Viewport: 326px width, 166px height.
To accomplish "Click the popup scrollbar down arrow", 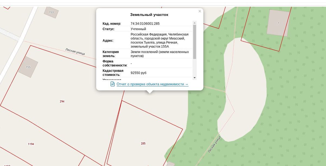I will click(195, 78).
